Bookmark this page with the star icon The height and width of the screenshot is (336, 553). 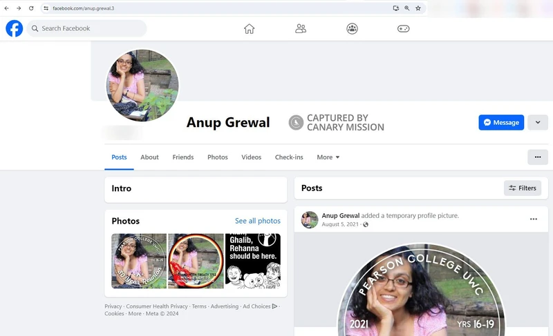418,8
